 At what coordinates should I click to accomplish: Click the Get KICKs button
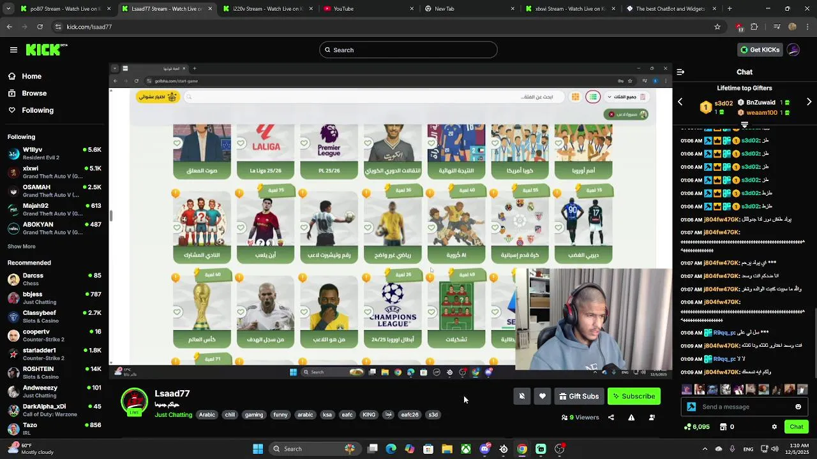(759, 50)
